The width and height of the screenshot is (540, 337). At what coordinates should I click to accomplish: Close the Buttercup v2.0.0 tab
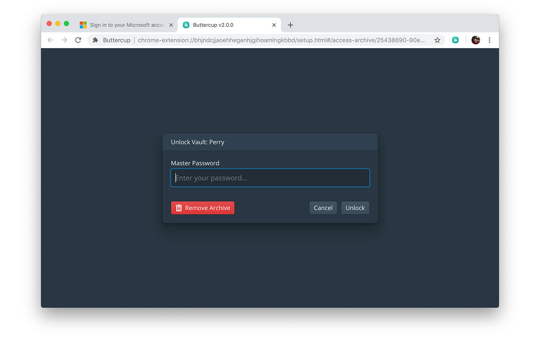tap(274, 25)
